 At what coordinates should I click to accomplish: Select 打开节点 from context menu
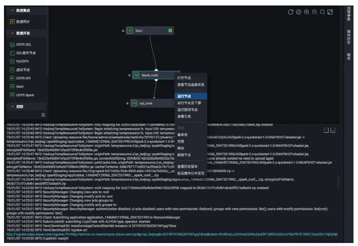pyautogui.click(x=184, y=78)
